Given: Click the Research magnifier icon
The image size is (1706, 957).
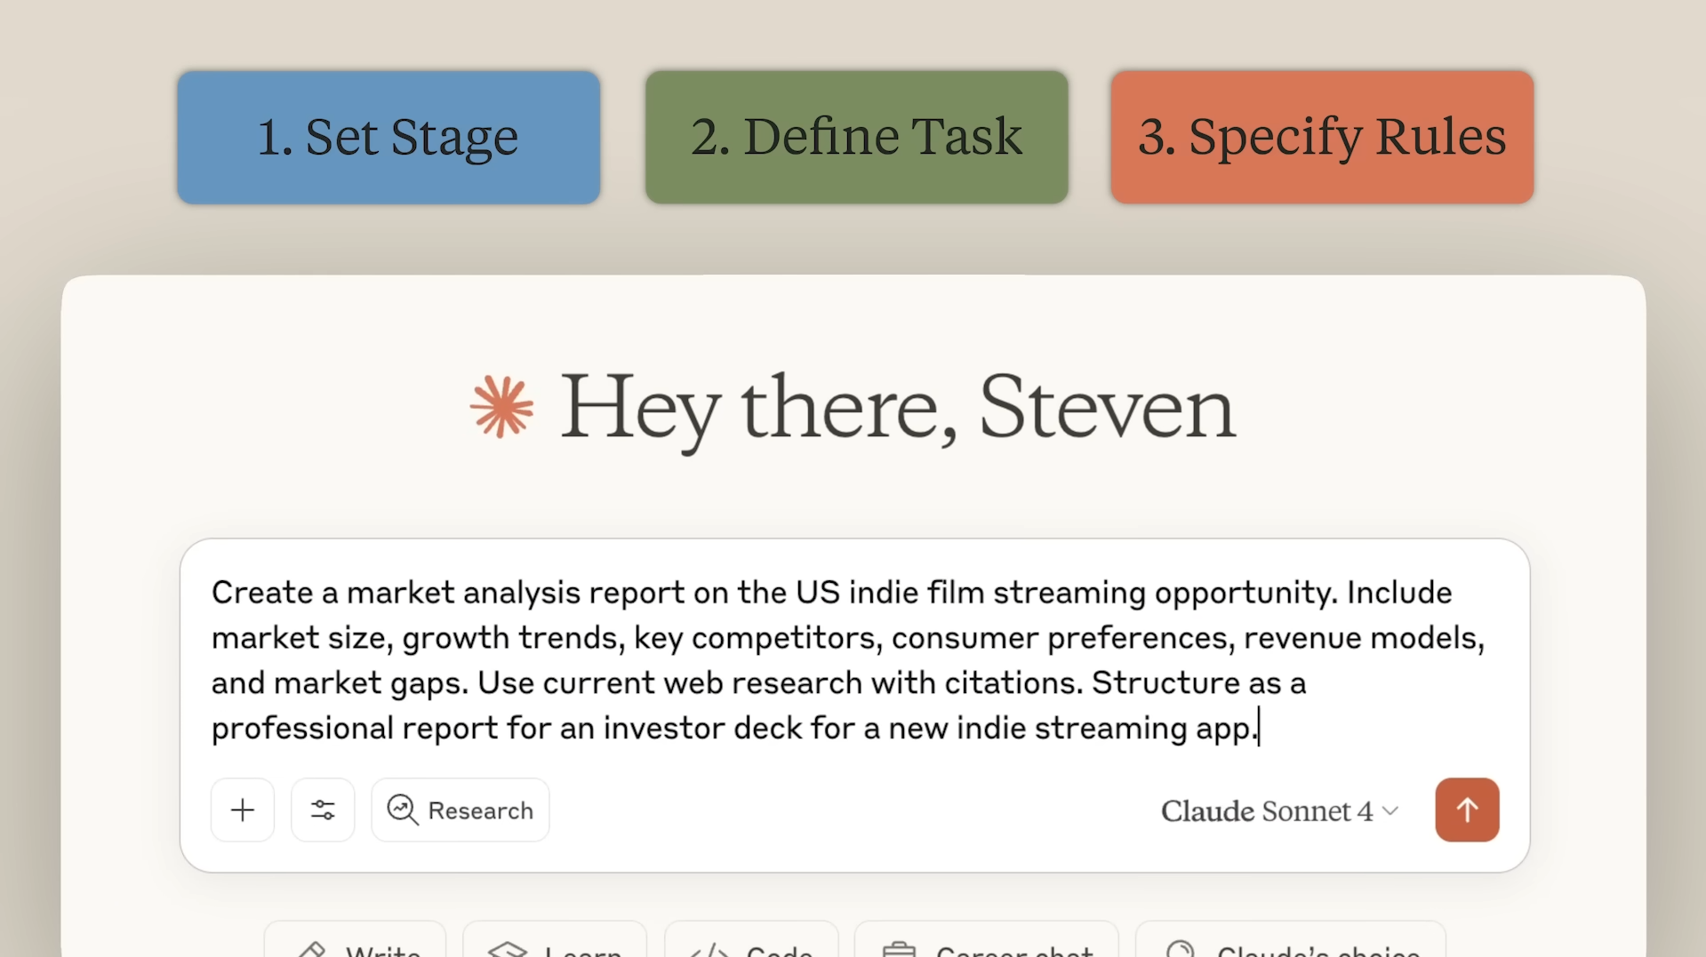Looking at the screenshot, I should pyautogui.click(x=403, y=810).
